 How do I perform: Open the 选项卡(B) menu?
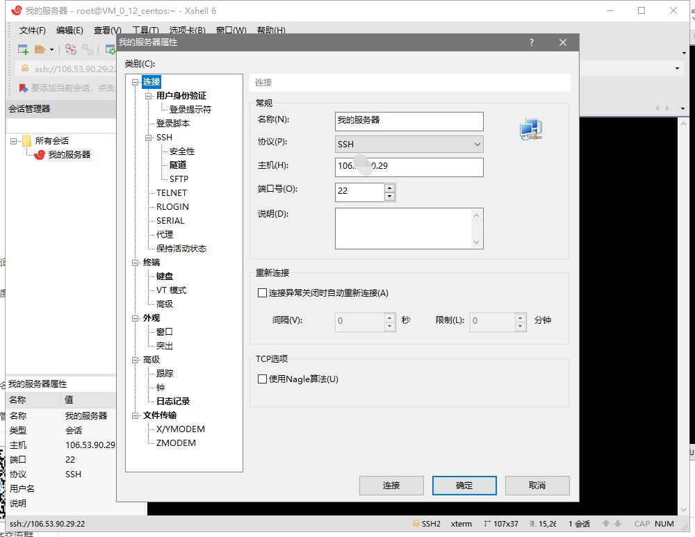pos(187,30)
